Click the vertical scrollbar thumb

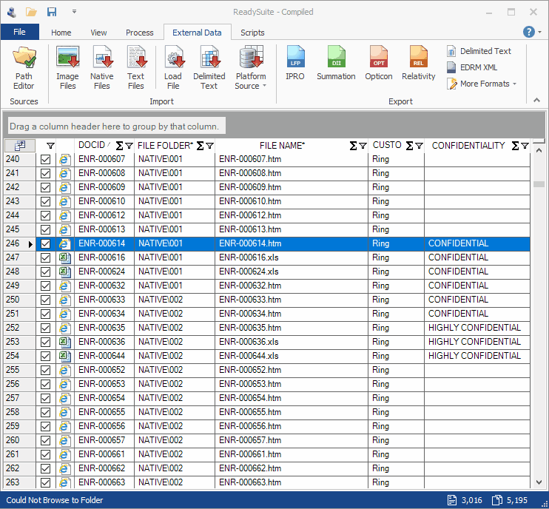click(539, 184)
